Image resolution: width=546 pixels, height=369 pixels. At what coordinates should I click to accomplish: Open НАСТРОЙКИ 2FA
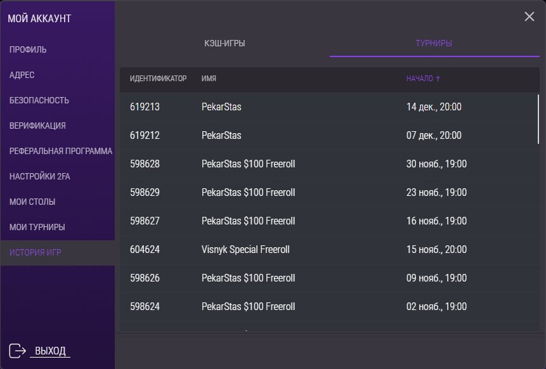40,176
